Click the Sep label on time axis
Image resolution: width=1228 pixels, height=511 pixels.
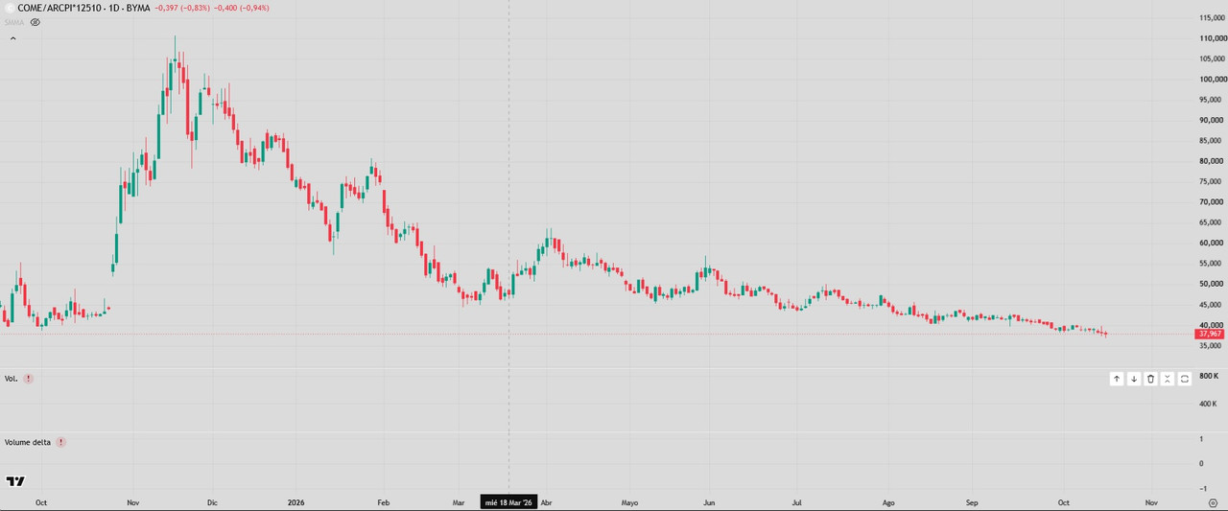pyautogui.click(x=972, y=501)
